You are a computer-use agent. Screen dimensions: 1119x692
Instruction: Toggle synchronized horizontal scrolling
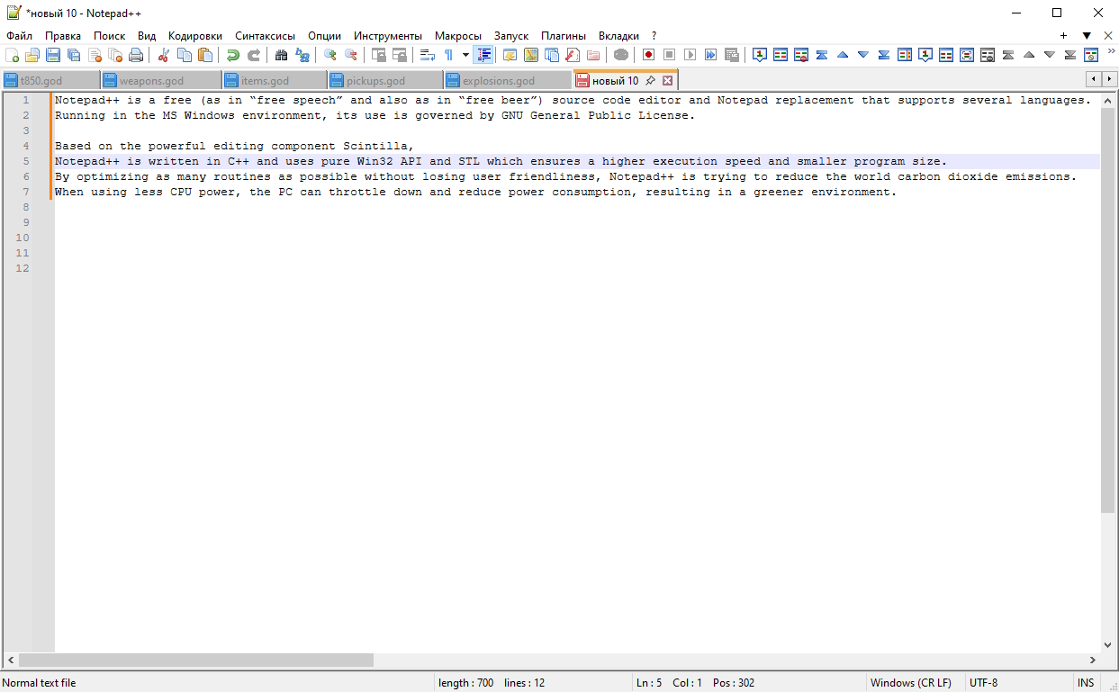[x=400, y=55]
